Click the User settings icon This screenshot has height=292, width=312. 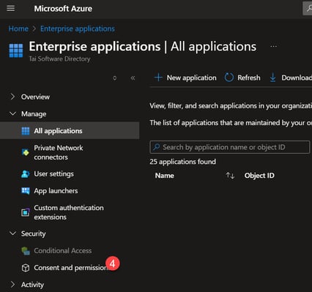pos(26,174)
